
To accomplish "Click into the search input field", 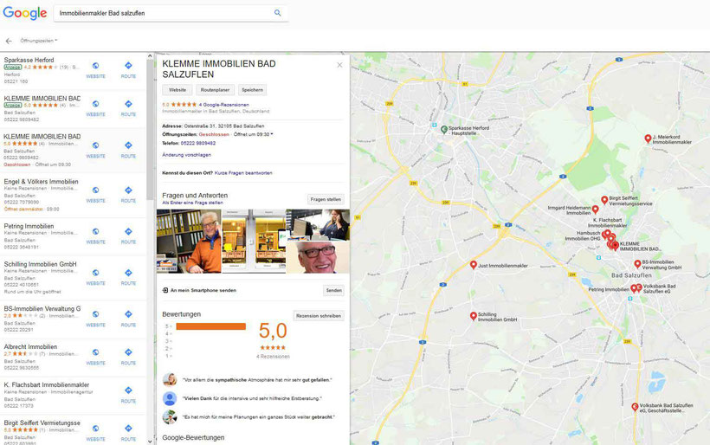I will coord(165,13).
